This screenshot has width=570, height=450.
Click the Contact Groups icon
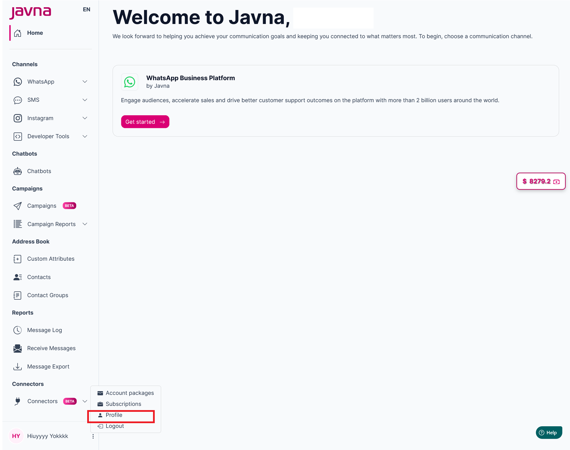click(18, 295)
